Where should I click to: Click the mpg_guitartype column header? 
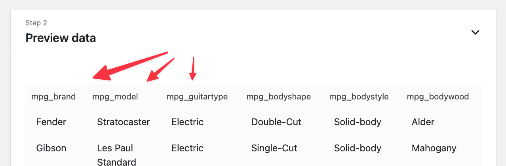coord(197,97)
